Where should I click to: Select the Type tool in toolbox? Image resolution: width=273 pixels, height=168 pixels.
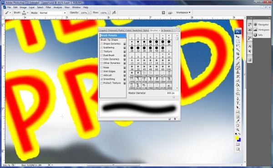238,103
